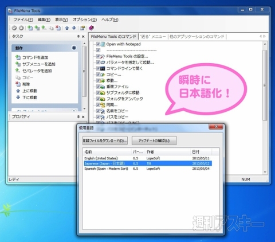Collapse the 動作 section in task pane
This screenshot has width=275, height=242.
[74, 48]
